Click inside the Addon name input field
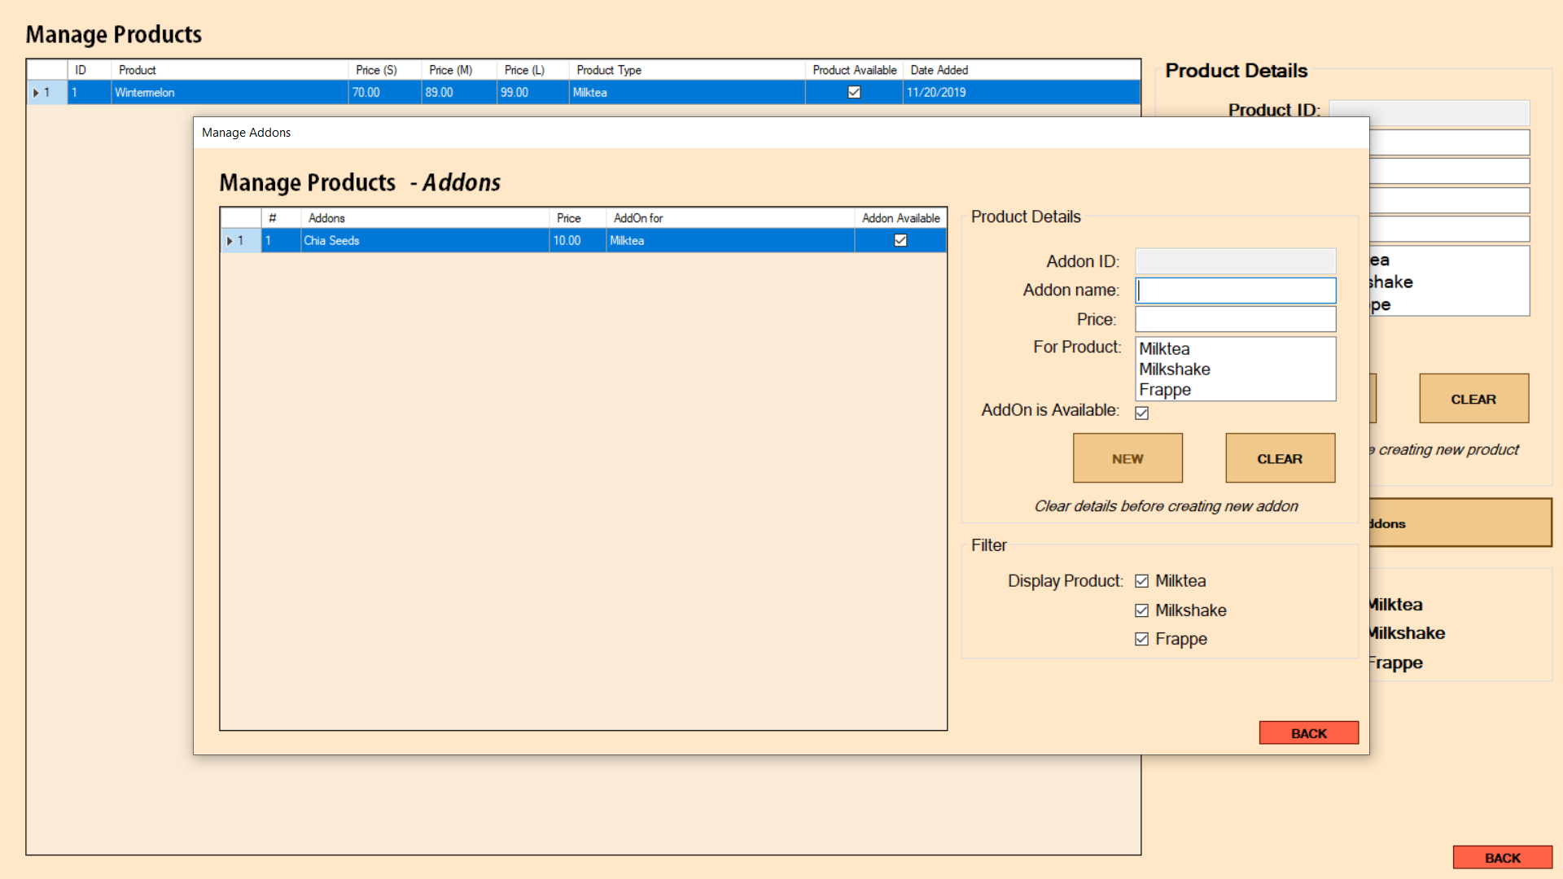The height and width of the screenshot is (879, 1563). 1235,290
